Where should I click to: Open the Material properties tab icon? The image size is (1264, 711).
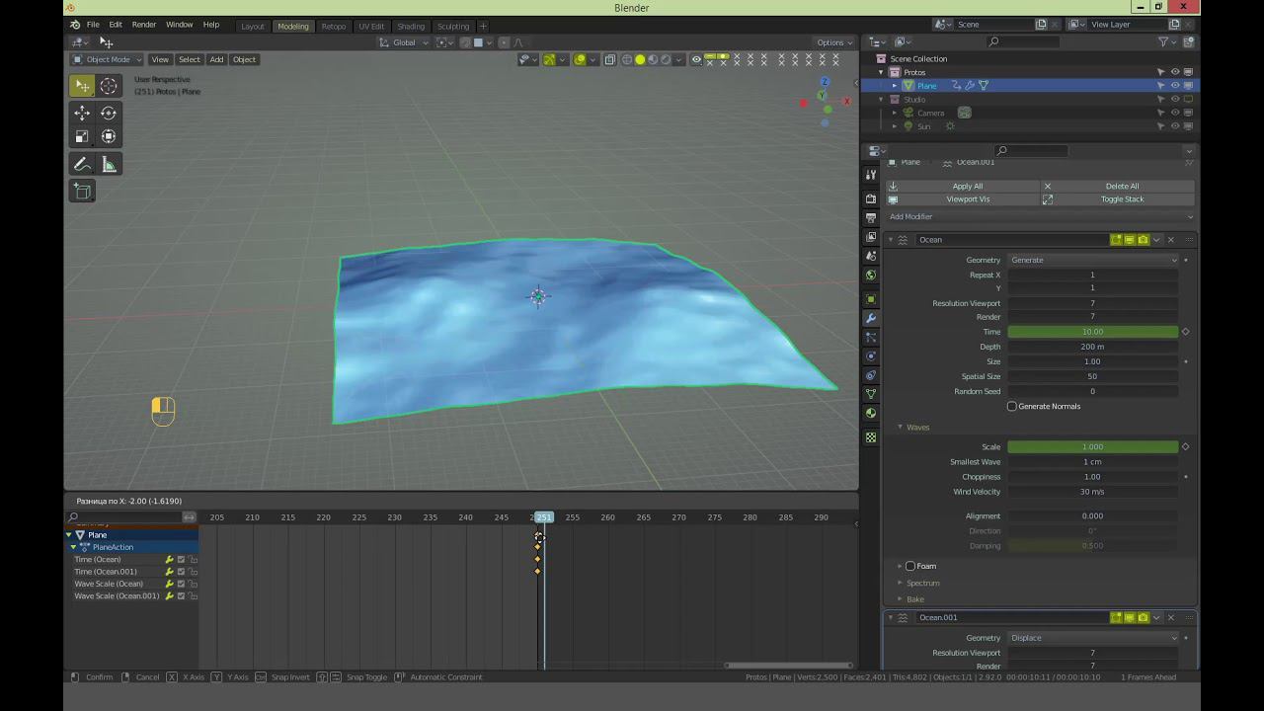pyautogui.click(x=870, y=413)
